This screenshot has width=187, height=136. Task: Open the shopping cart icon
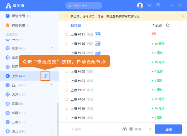click(149, 6)
